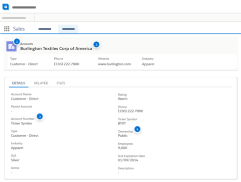The height and width of the screenshot is (182, 241).
Task: Click the Ticker Symbol value BTXT
Action: click(122, 123)
